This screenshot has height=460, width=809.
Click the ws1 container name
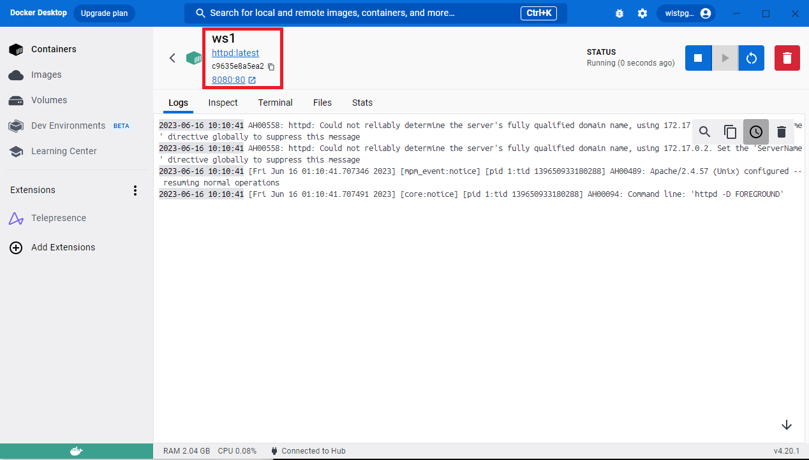224,38
